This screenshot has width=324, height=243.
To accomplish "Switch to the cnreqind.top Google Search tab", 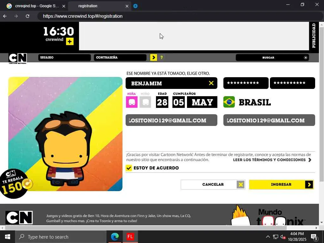I will tap(37, 6).
